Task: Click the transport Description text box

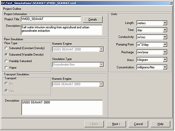Action: point(62,108)
